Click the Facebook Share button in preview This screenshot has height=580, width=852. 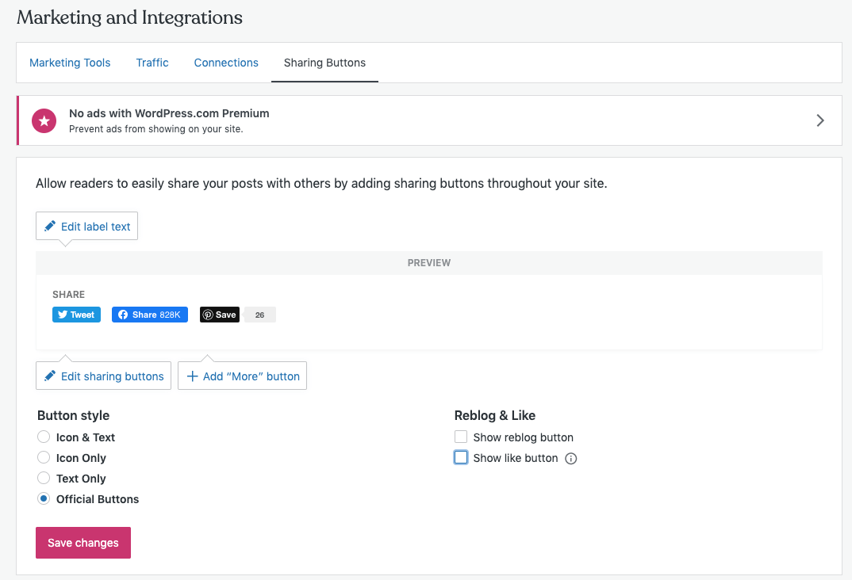coord(149,315)
